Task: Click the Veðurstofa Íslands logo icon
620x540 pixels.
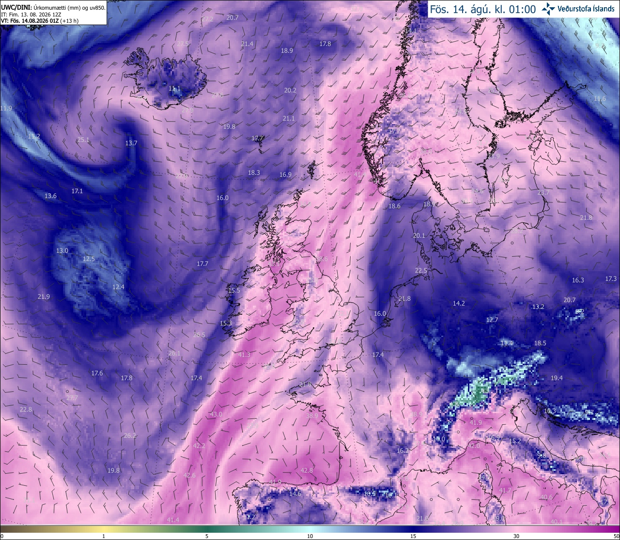Action: click(x=548, y=9)
